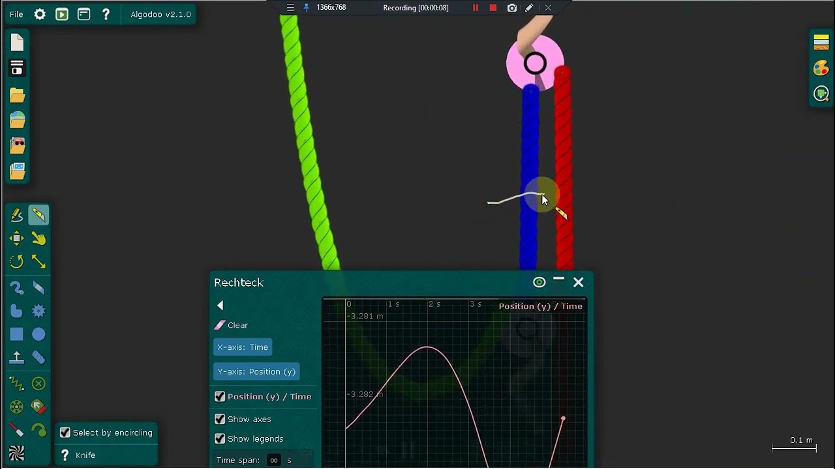Go back with the left arrow in Rechteck

click(220, 306)
